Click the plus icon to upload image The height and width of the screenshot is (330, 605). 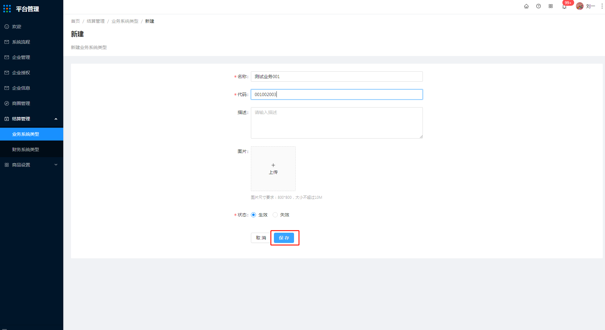273,165
